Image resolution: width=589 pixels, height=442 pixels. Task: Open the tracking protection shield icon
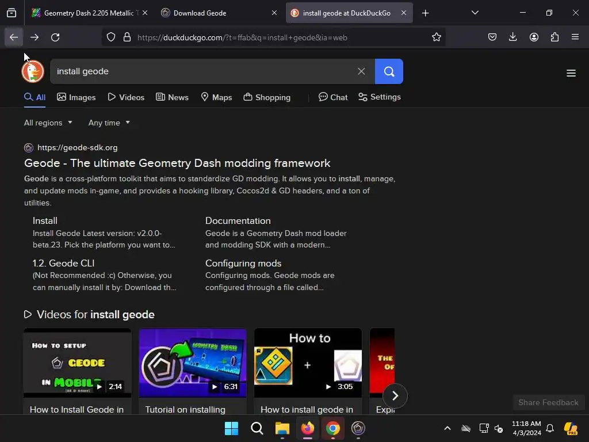point(111,37)
